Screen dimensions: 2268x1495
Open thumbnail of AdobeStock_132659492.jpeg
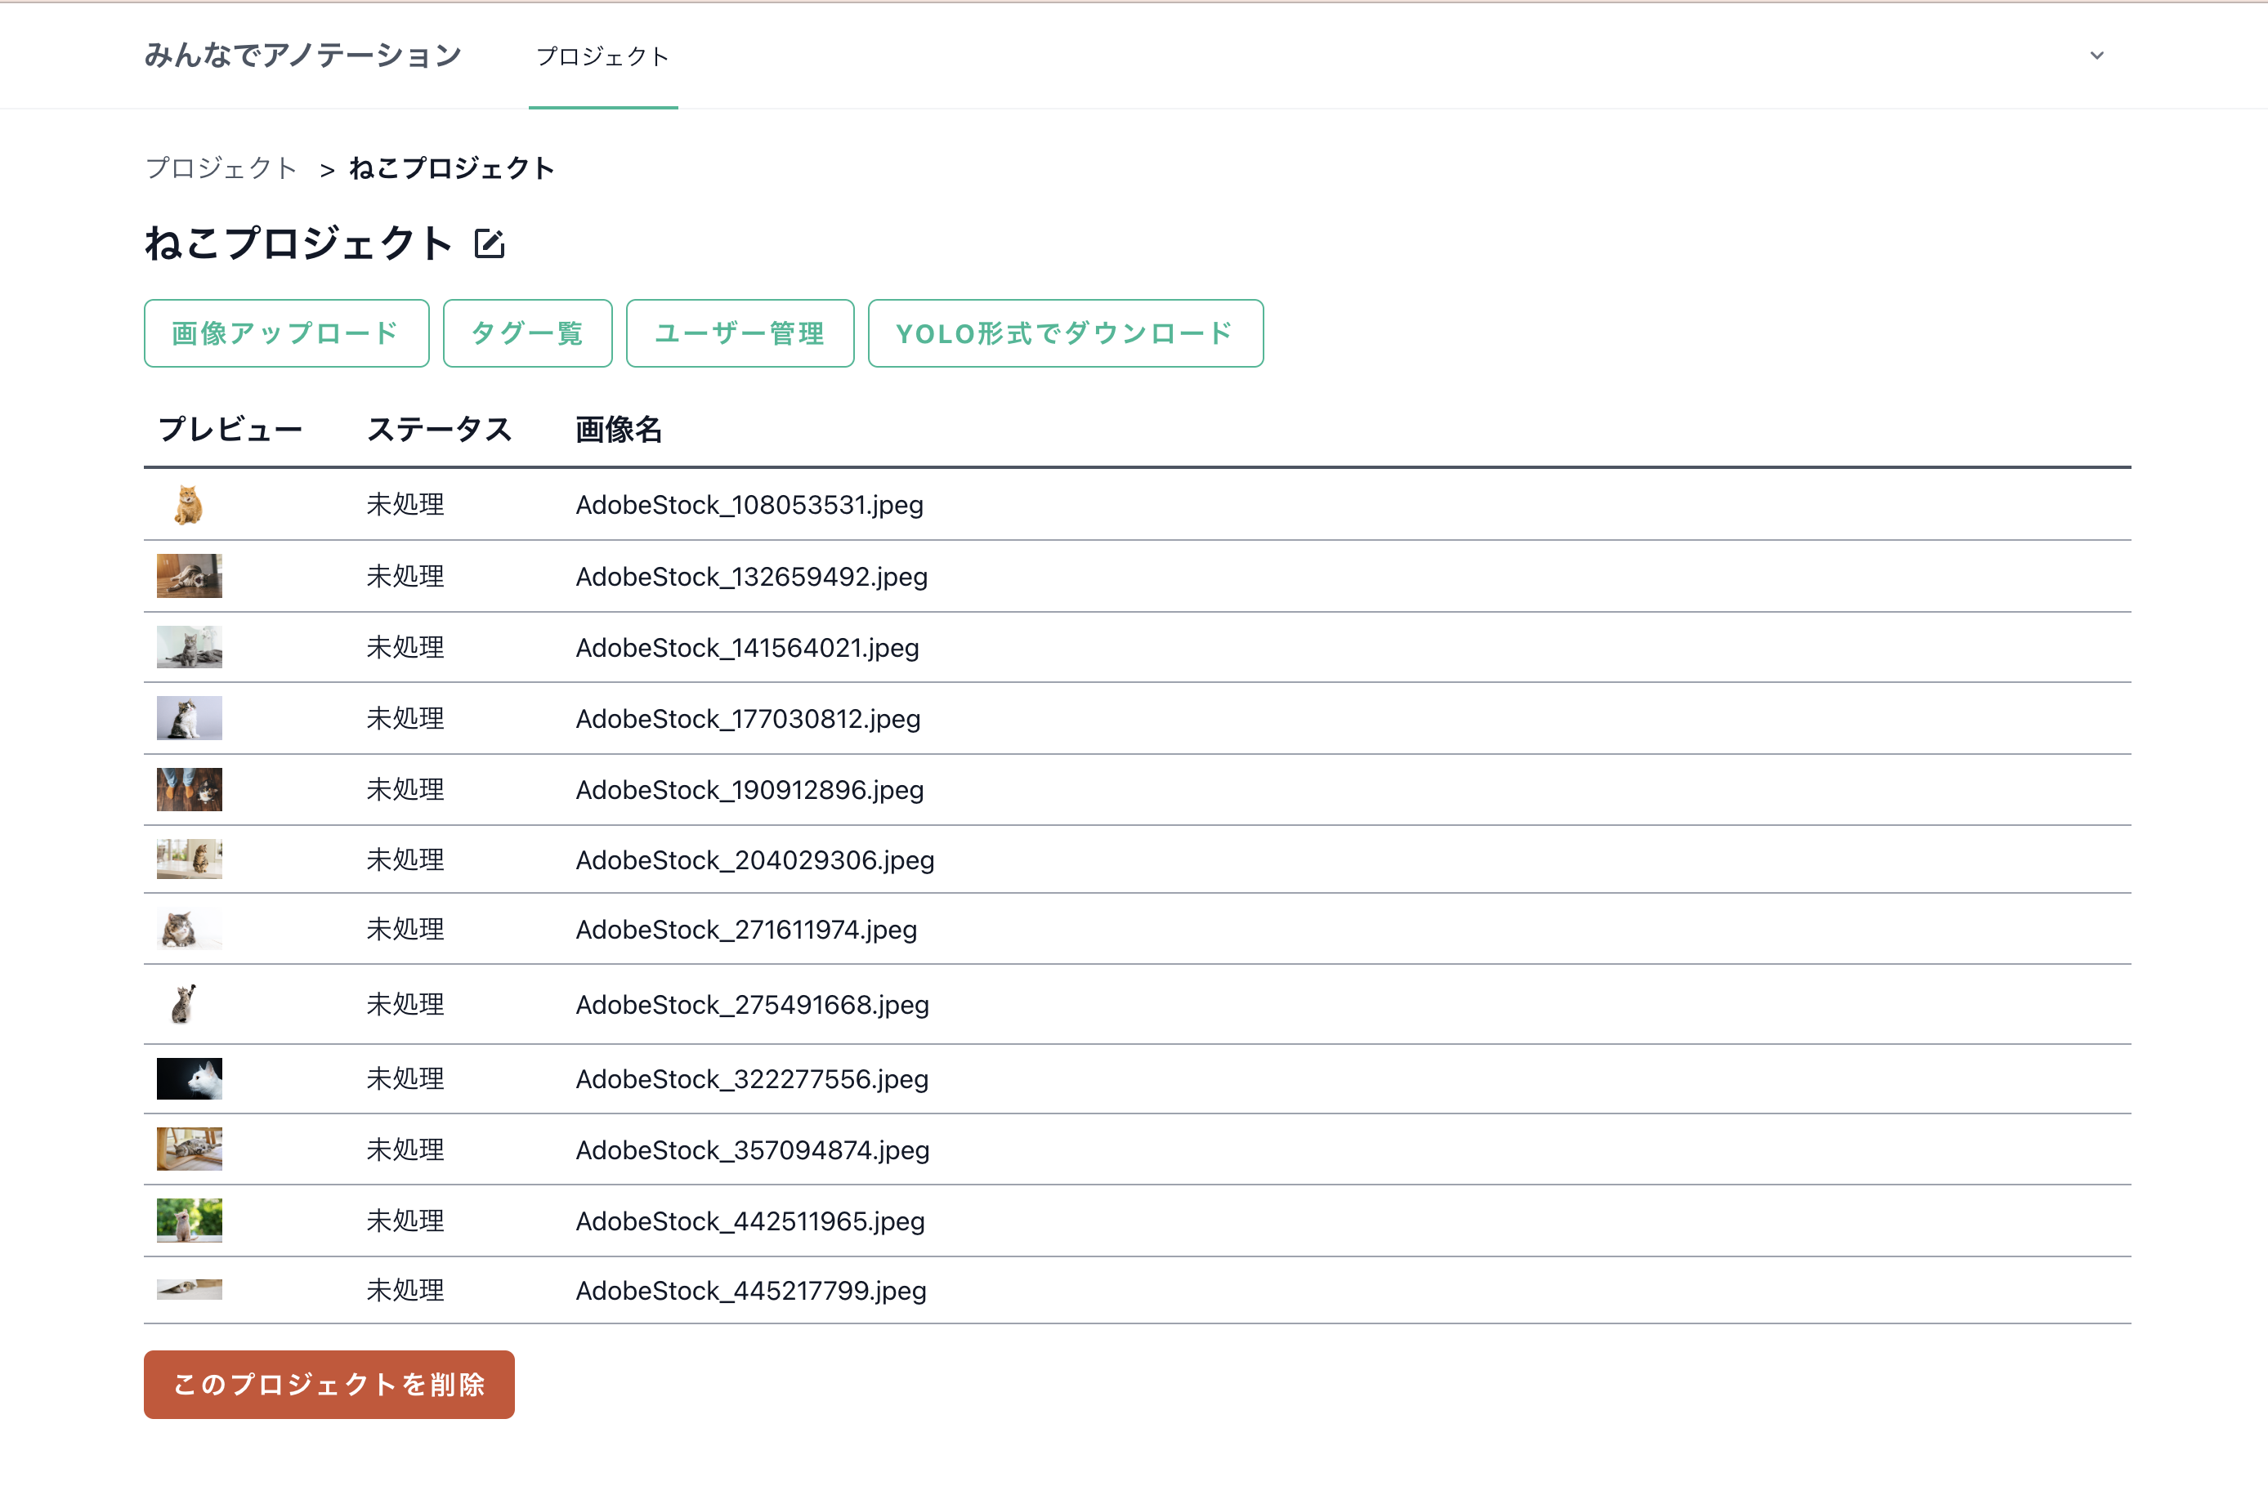[189, 576]
